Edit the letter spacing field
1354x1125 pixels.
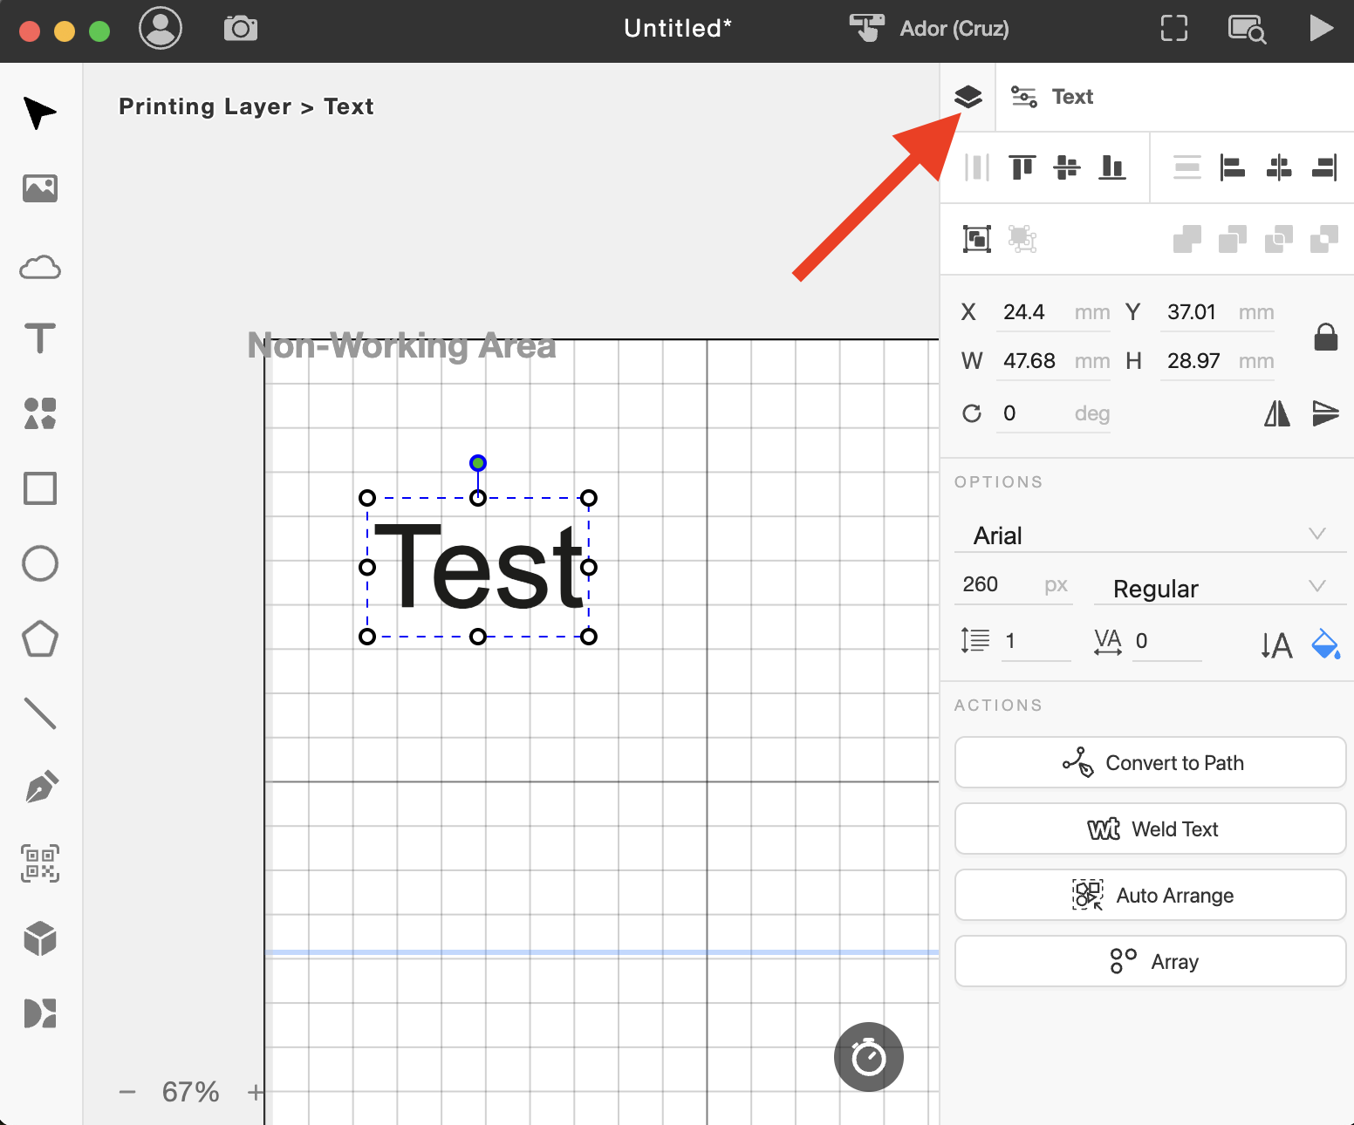tap(1166, 641)
